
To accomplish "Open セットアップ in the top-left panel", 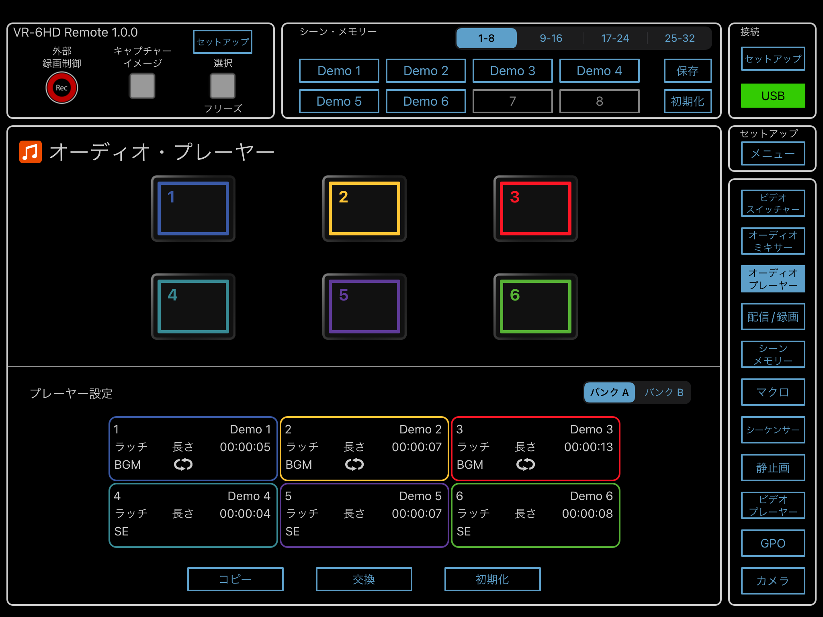I will (223, 42).
